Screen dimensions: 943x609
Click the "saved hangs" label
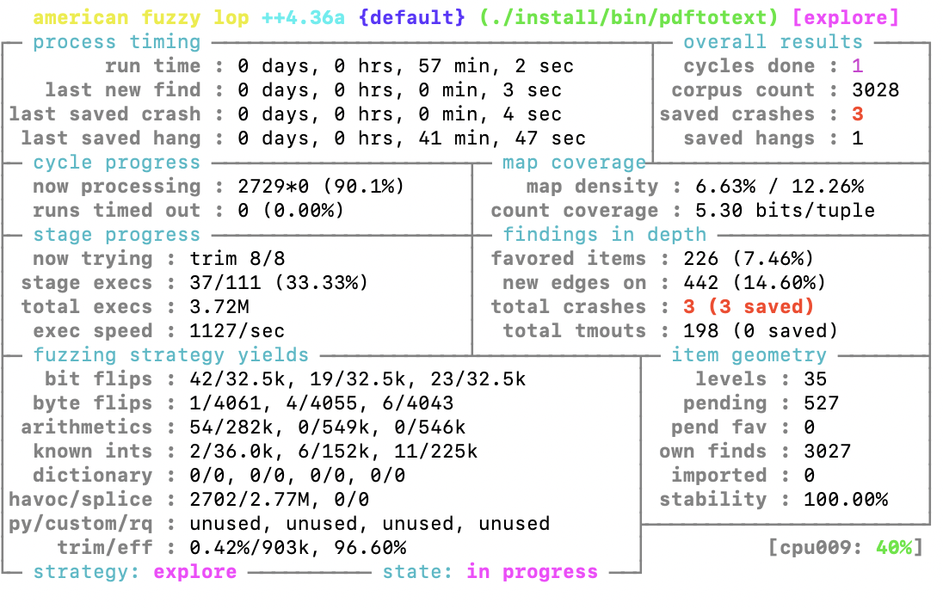tap(749, 138)
